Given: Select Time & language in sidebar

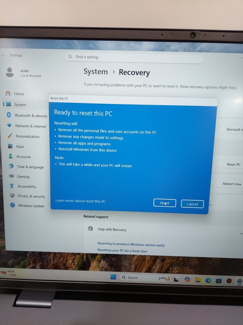Looking at the screenshot, I should (30, 167).
